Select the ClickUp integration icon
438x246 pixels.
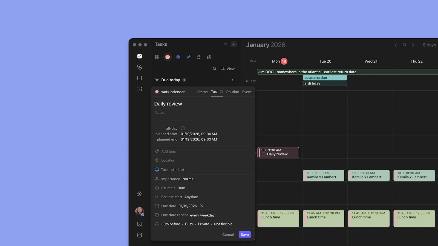tap(199, 57)
